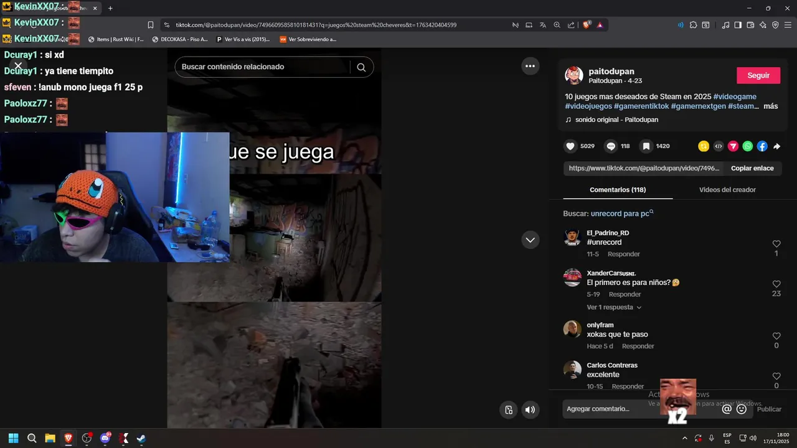Click the 'Buscar contenido relacionado' search box
The image size is (797, 448).
click(x=262, y=67)
